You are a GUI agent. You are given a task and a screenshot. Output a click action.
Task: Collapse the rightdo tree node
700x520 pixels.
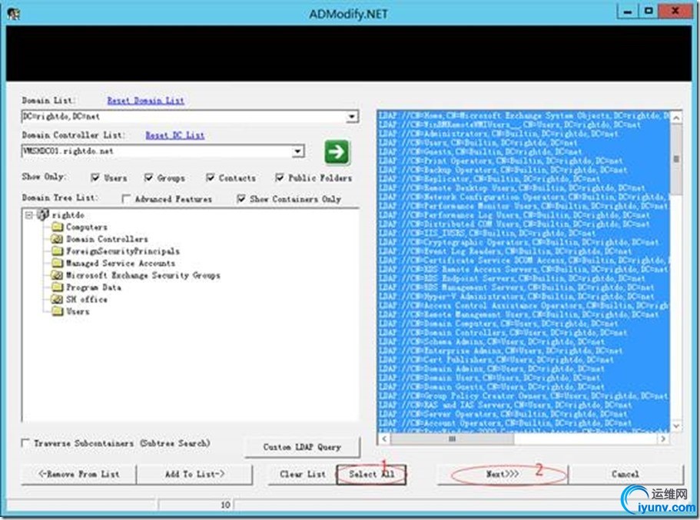(29, 215)
